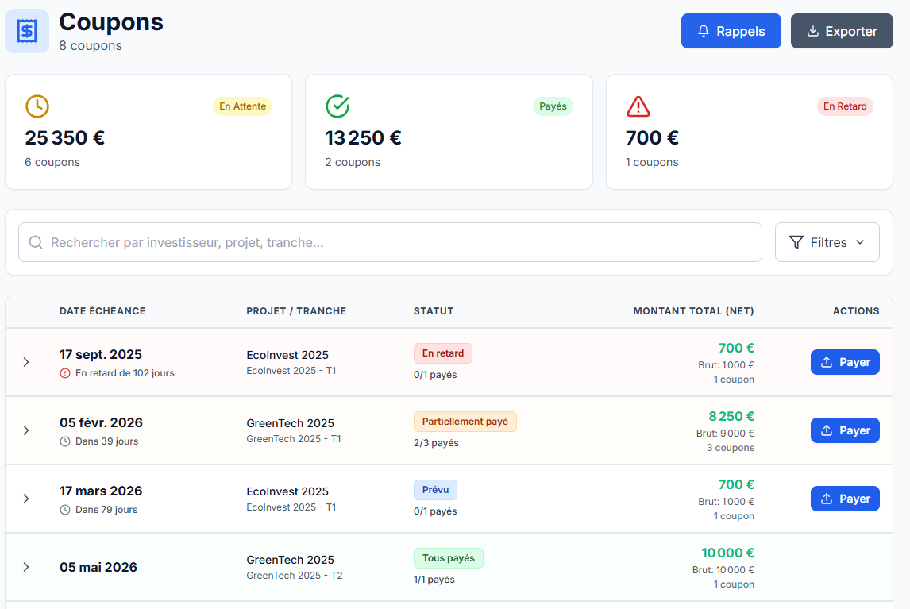
Task: Expand the 05 mai 2026 coupon row
Action: coord(26,567)
